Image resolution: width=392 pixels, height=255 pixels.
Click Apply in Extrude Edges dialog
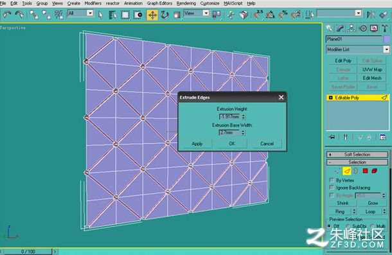point(197,144)
